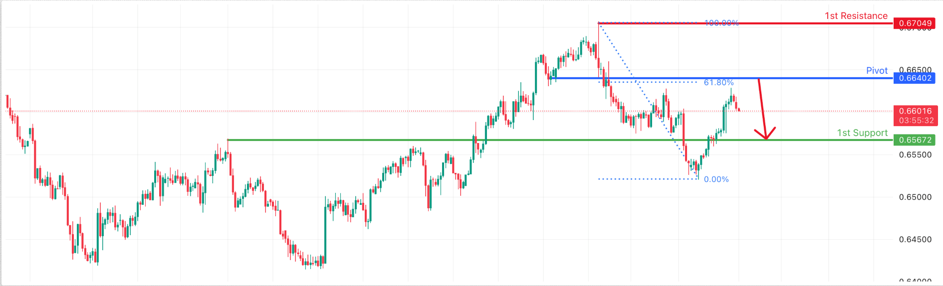Click the blue 0.66402 pivot price tag

[x=915, y=78]
